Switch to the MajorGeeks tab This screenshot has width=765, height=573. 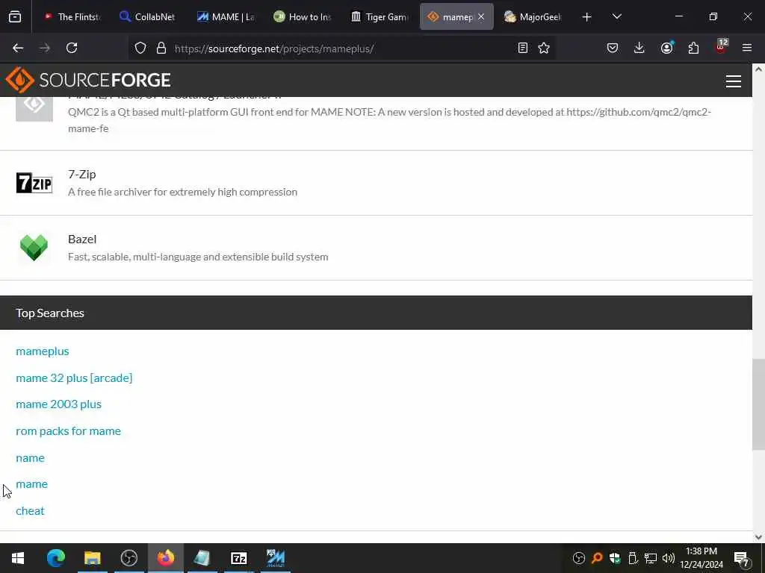(x=533, y=17)
